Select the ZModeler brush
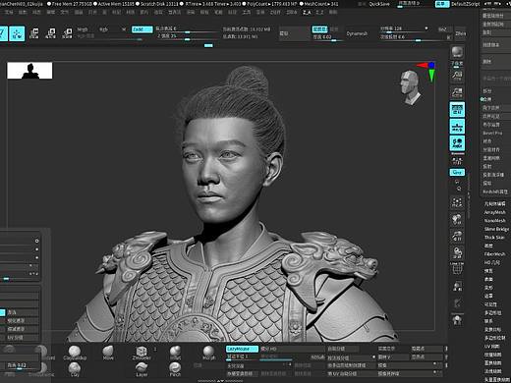Viewport: 511px width, 383px height. click(x=142, y=353)
